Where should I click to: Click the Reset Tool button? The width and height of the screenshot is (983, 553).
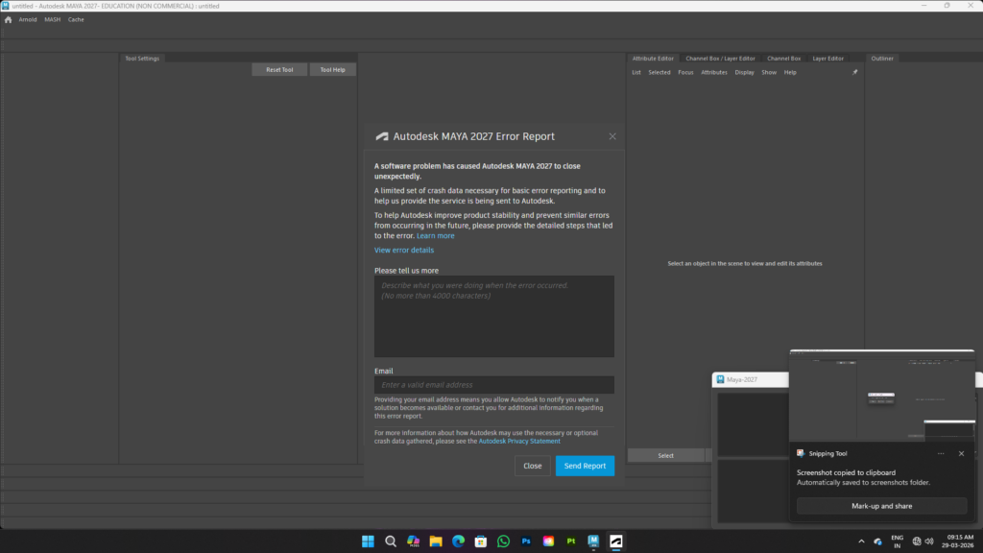point(279,69)
